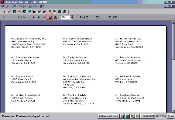Click Mr. Frank J. Bartelo label
Screen dimensions: 175x120
(x=75, y=95)
